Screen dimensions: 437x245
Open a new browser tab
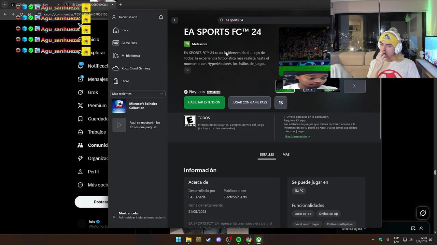point(121,5)
